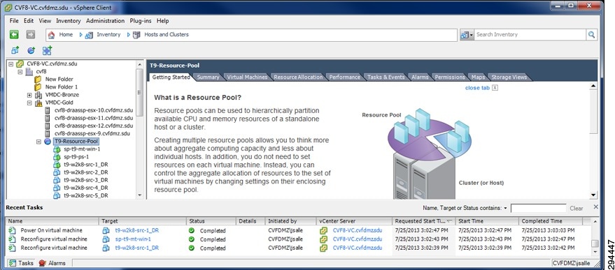Switch to the Performance tab
The width and height of the screenshot is (615, 270).
click(344, 77)
